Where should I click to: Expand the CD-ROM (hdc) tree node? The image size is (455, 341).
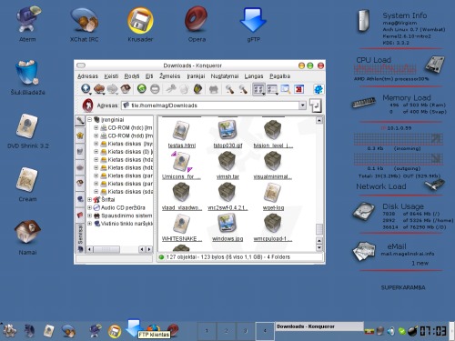pos(96,127)
